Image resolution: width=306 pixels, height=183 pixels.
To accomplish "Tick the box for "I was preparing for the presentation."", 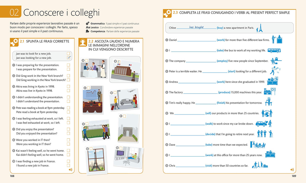I will coord(68,65).
